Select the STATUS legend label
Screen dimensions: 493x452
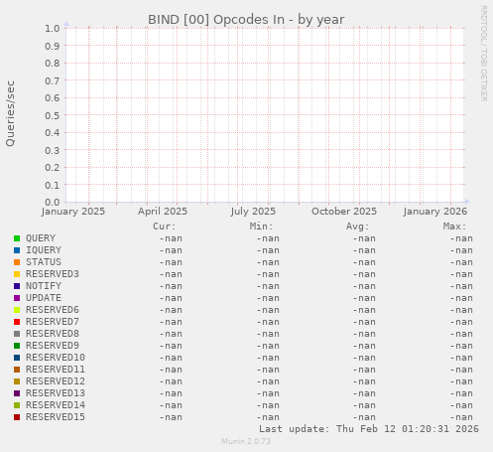44,262
